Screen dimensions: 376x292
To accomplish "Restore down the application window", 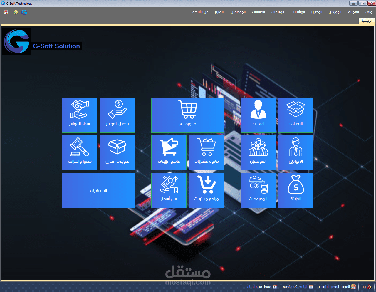I will [x=362, y=4].
